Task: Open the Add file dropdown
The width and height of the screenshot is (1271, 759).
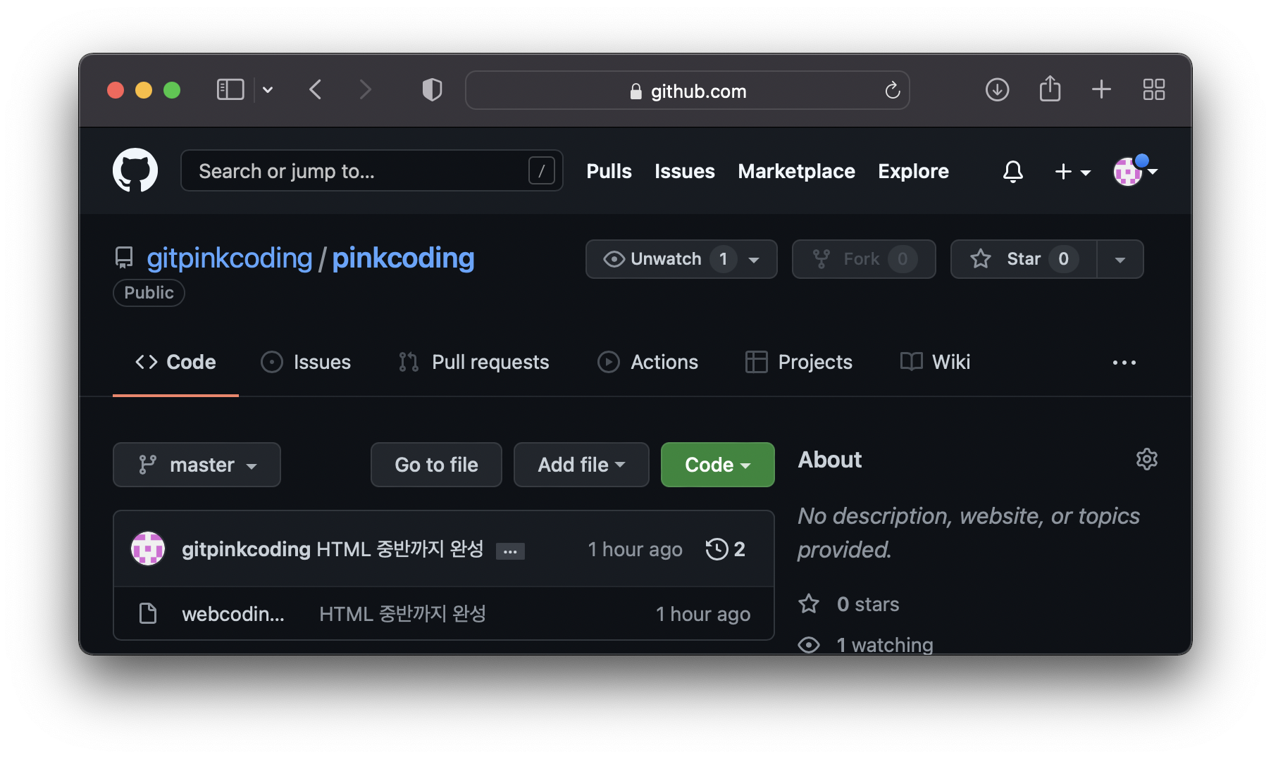Action: tap(581, 465)
